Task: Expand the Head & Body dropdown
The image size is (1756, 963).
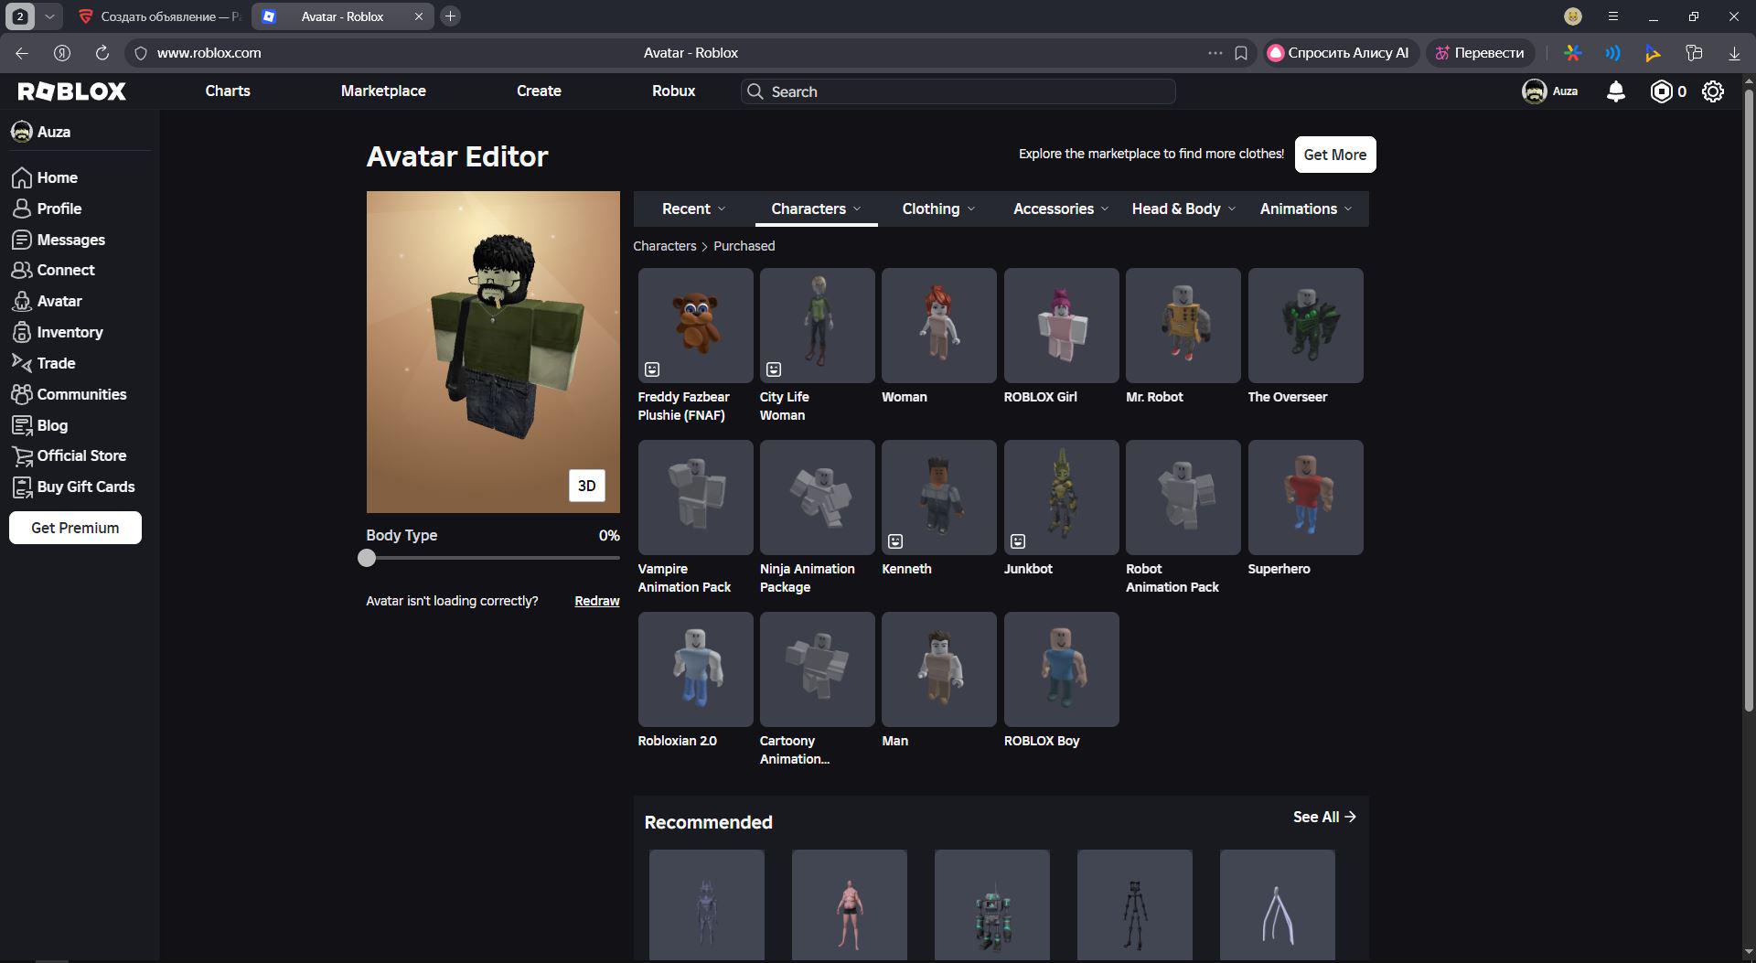Action: [1183, 209]
